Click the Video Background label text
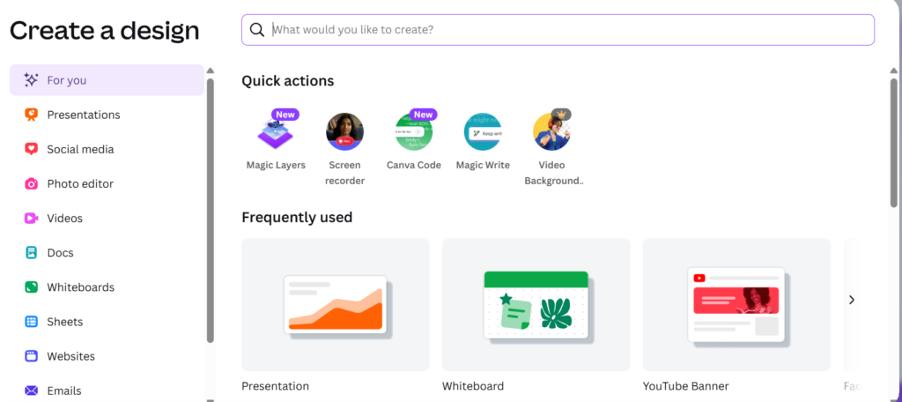This screenshot has width=902, height=402. point(554,173)
